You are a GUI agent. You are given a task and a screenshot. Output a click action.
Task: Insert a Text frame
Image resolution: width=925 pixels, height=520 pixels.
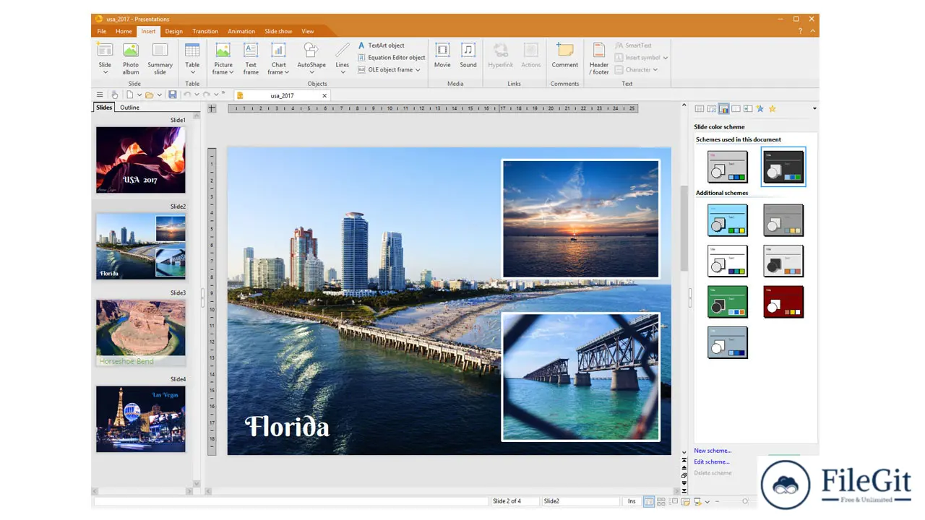click(x=251, y=58)
